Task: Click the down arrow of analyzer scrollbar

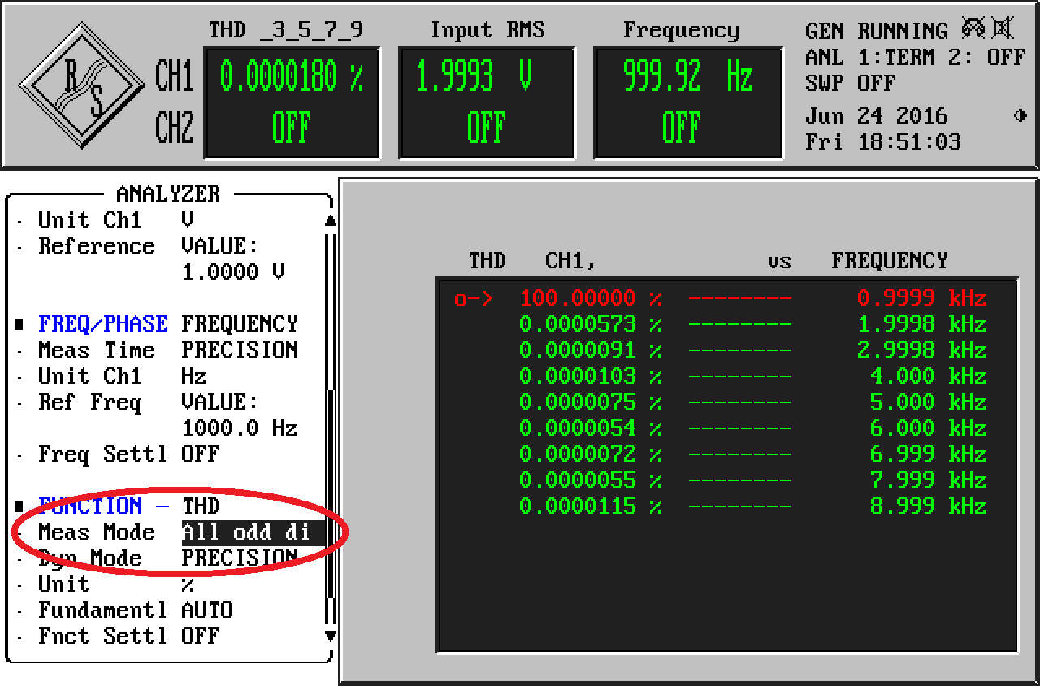Action: click(x=330, y=636)
